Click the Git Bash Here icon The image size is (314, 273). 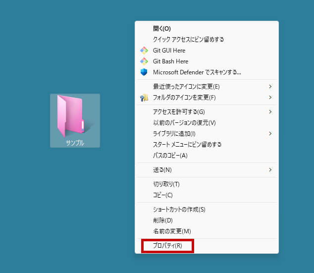[144, 61]
